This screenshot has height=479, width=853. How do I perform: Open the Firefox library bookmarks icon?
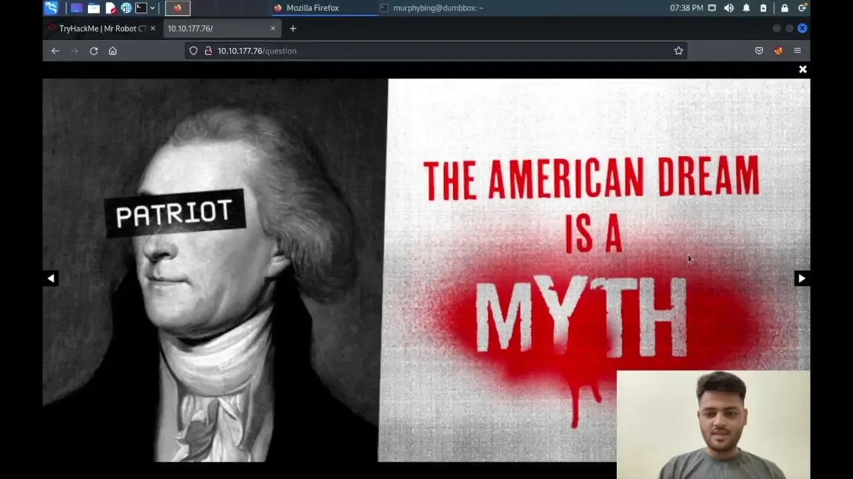coord(759,51)
